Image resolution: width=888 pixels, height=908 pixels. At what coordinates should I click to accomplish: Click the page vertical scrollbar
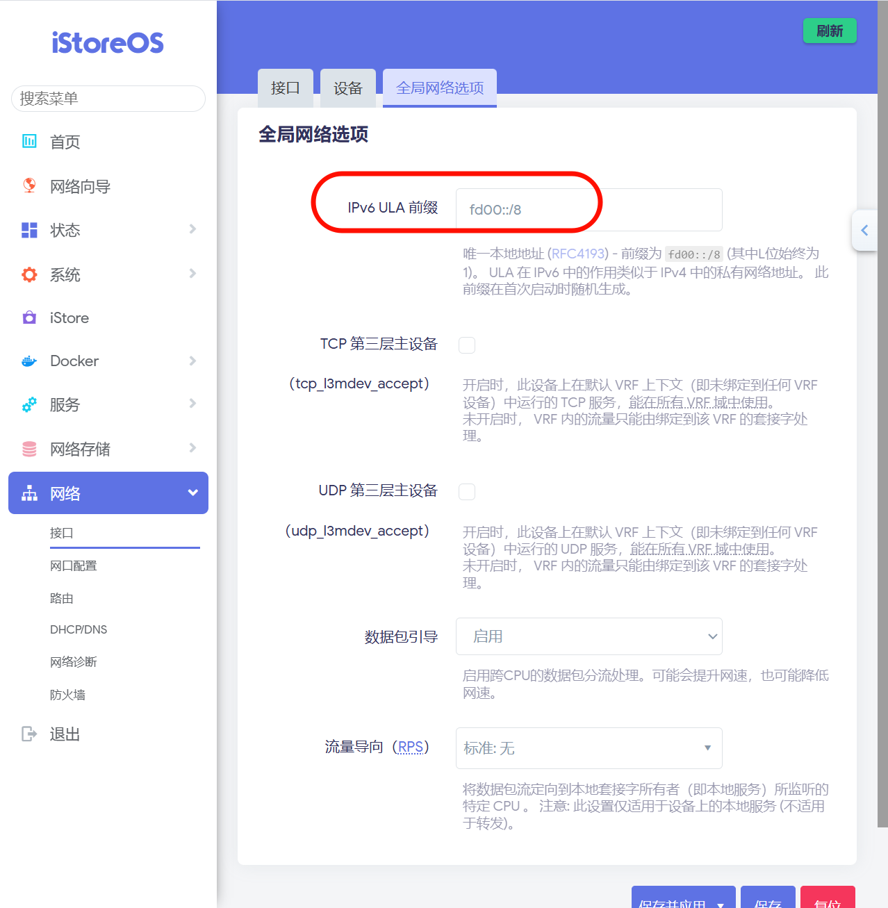coord(882,414)
